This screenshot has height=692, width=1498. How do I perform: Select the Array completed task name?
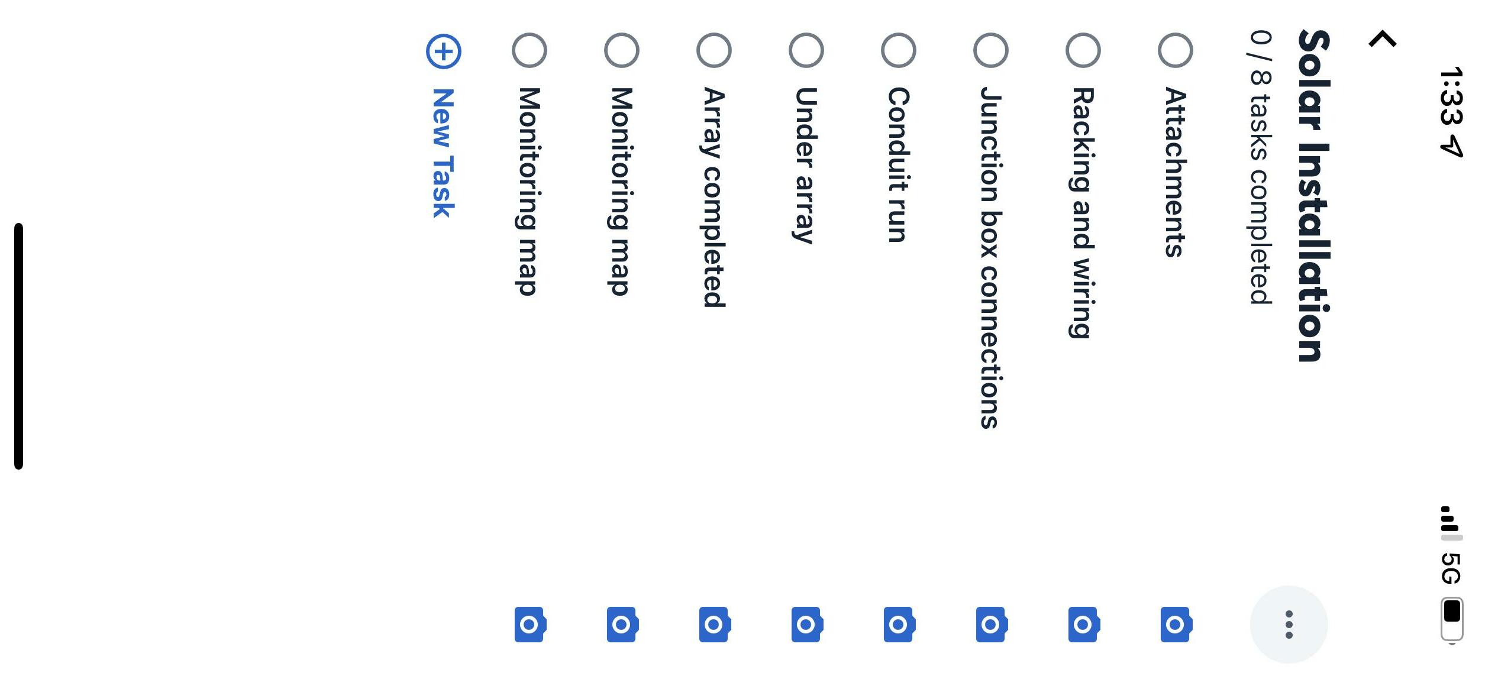point(714,197)
